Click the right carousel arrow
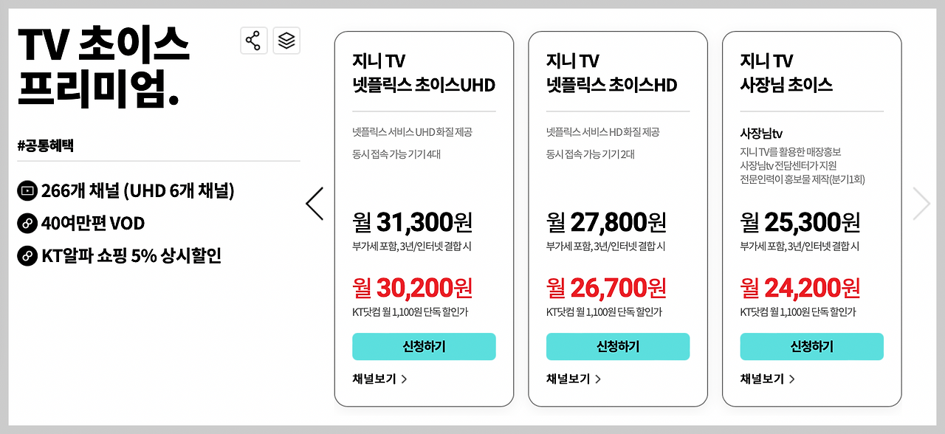The width and height of the screenshot is (945, 434). pos(921,203)
